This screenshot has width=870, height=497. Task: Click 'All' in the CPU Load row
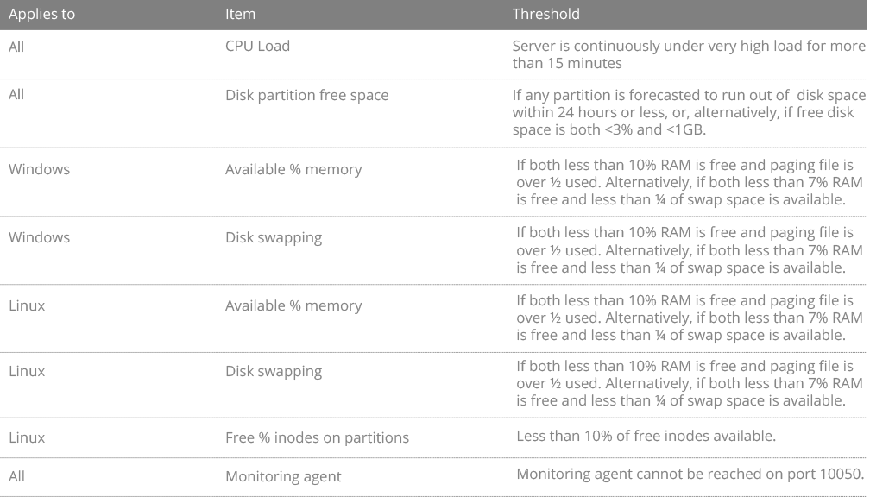click(x=16, y=47)
